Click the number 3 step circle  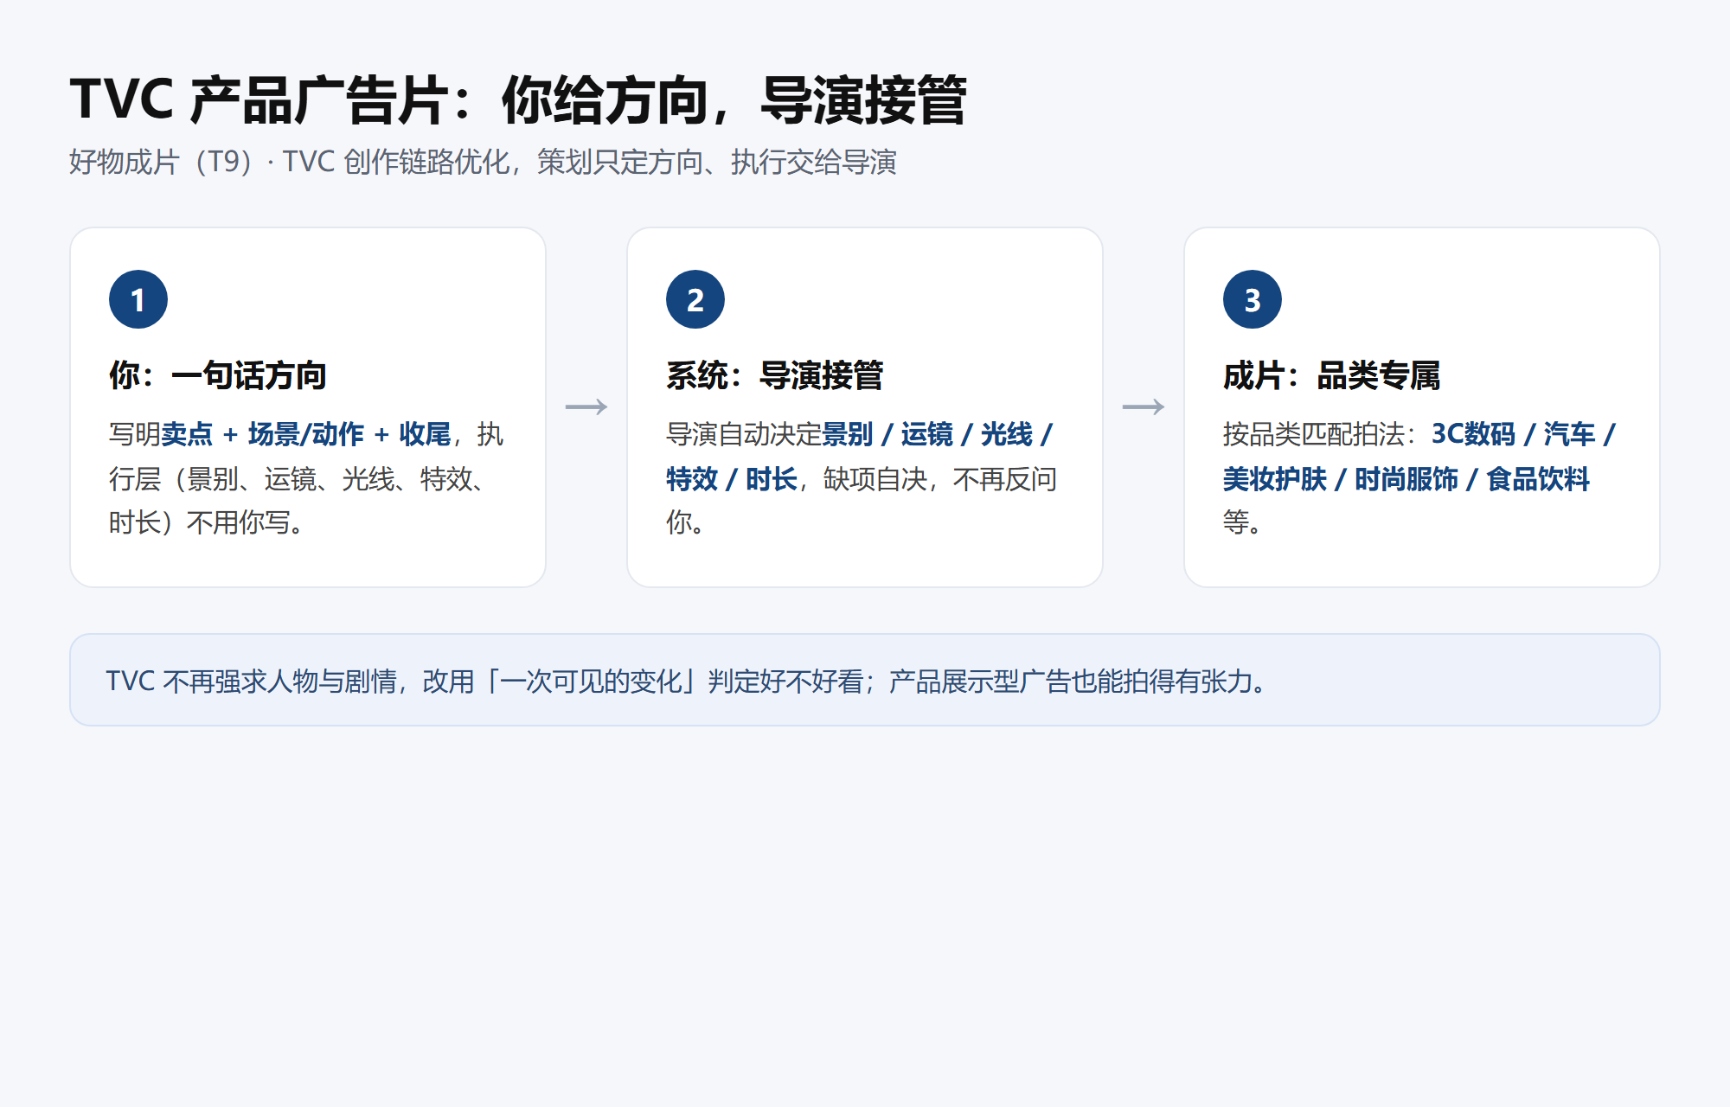(x=1253, y=299)
